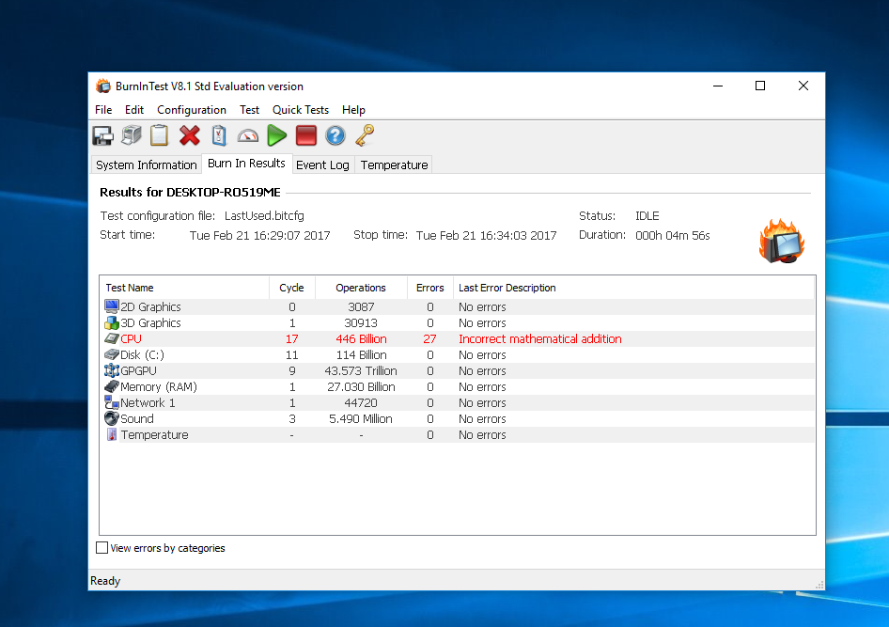Viewport: 889px width, 627px height.
Task: Click 'Incorrect mathematical addition' error text
Action: tap(539, 339)
